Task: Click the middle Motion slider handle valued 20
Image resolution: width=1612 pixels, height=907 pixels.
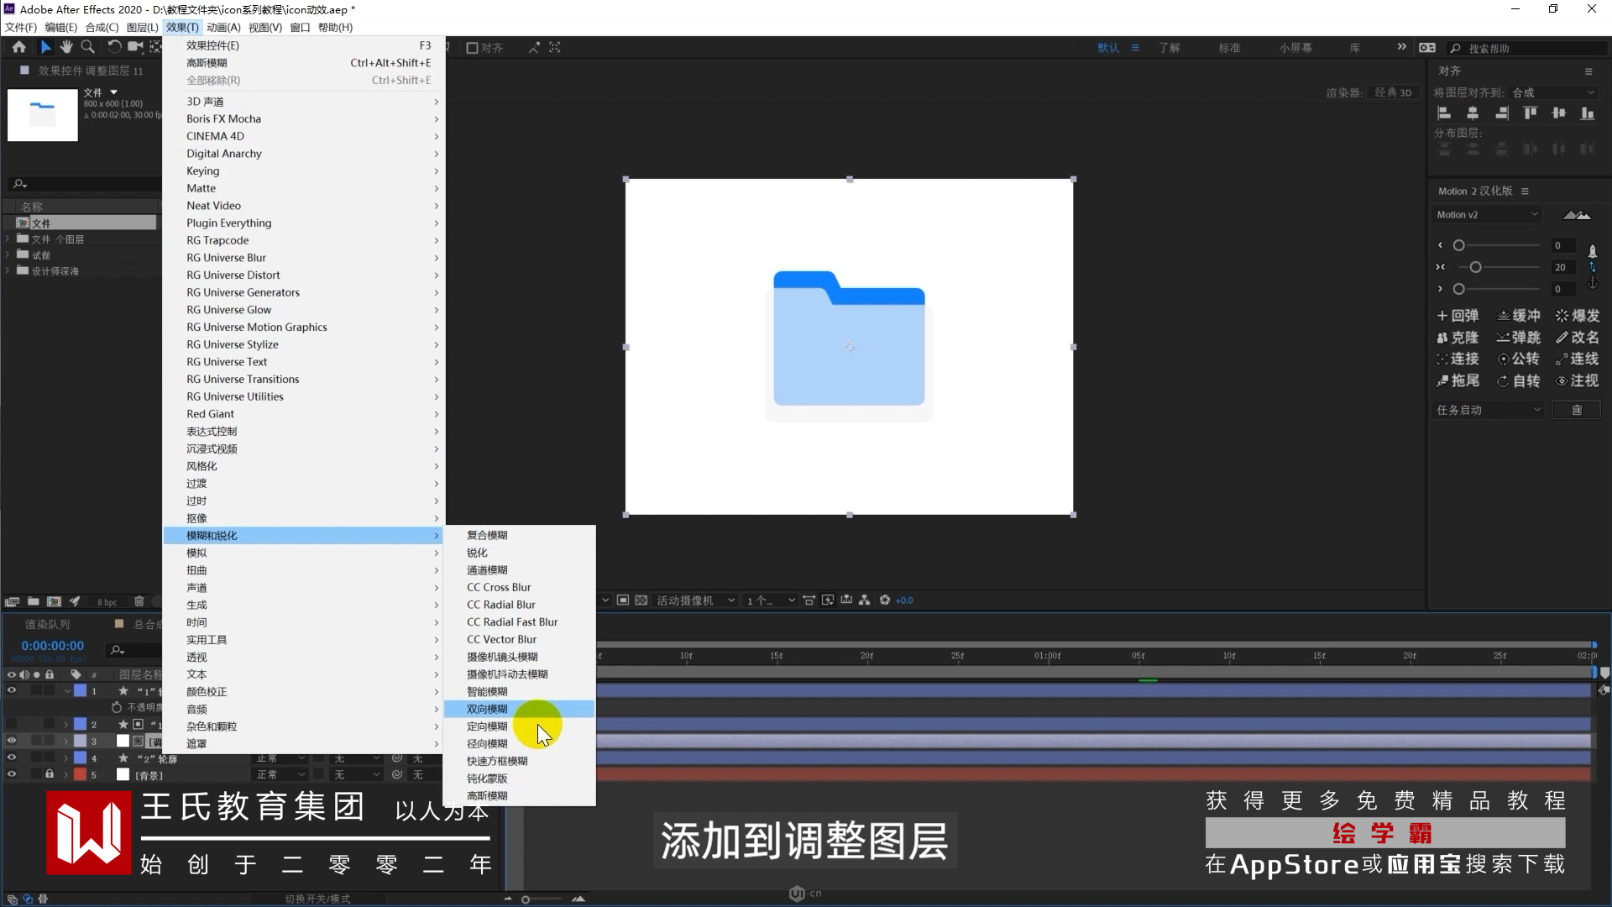Action: pyautogui.click(x=1475, y=267)
